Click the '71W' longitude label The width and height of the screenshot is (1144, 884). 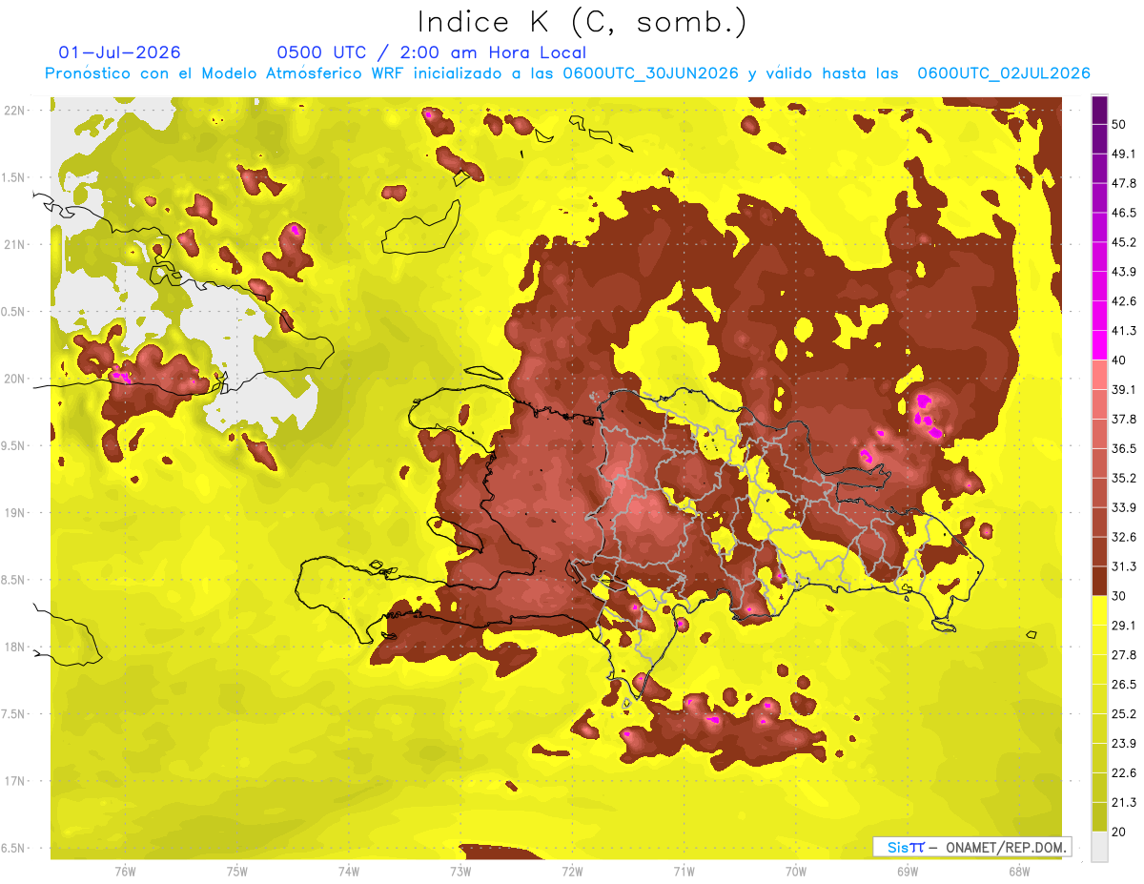(x=684, y=872)
